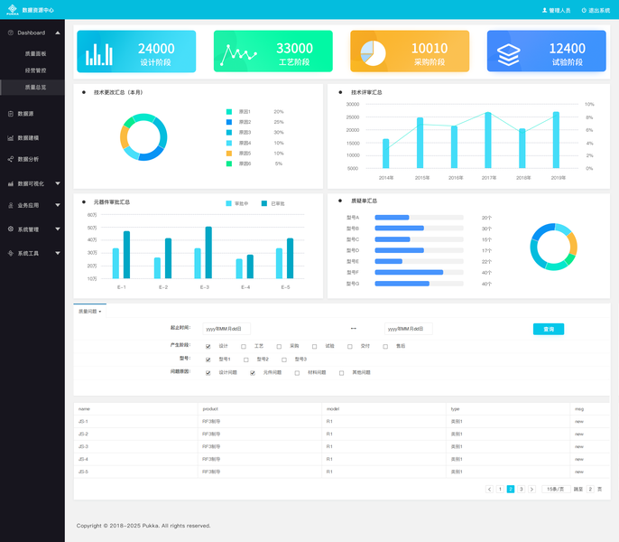Image resolution: width=619 pixels, height=542 pixels.
Task: Click the JS-3 table row name
Action: pyautogui.click(x=83, y=447)
